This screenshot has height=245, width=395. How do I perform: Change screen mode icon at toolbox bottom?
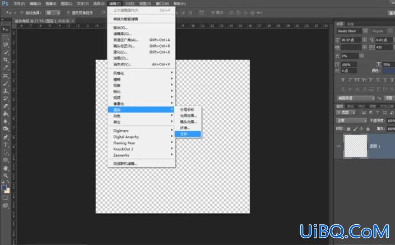[5, 206]
